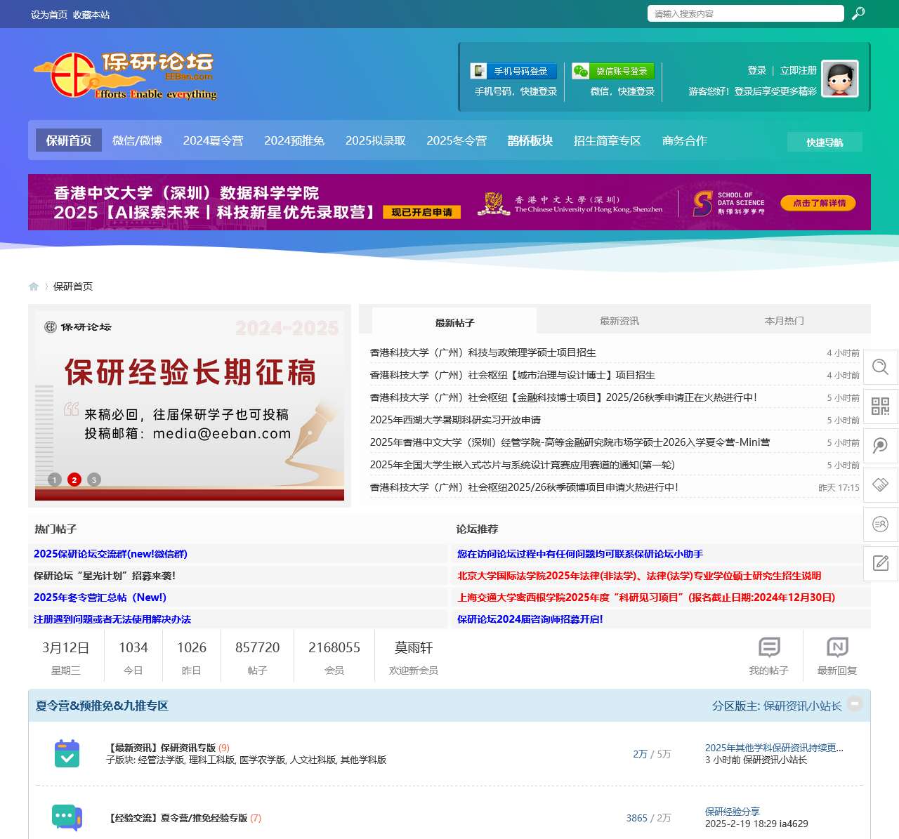Image resolution: width=899 pixels, height=839 pixels.
Task: Open the 快捷导航 quick navigation dropdown
Action: 825,142
